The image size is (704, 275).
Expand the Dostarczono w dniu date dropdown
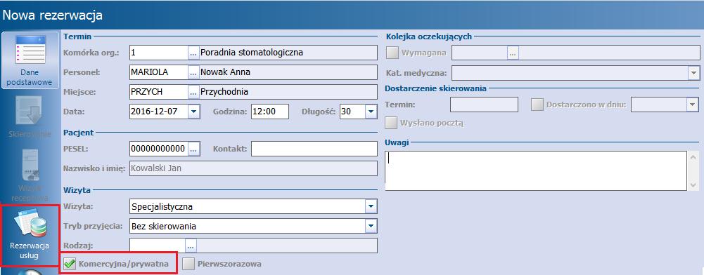tap(692, 105)
